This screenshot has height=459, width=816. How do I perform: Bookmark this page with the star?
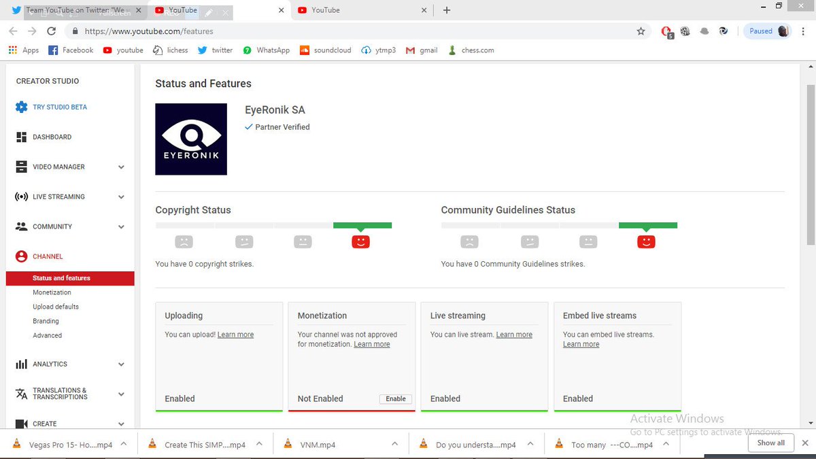coord(641,31)
